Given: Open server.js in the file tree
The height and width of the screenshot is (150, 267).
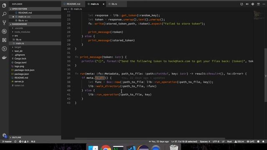Looking at the screenshot, I should point(35,82).
